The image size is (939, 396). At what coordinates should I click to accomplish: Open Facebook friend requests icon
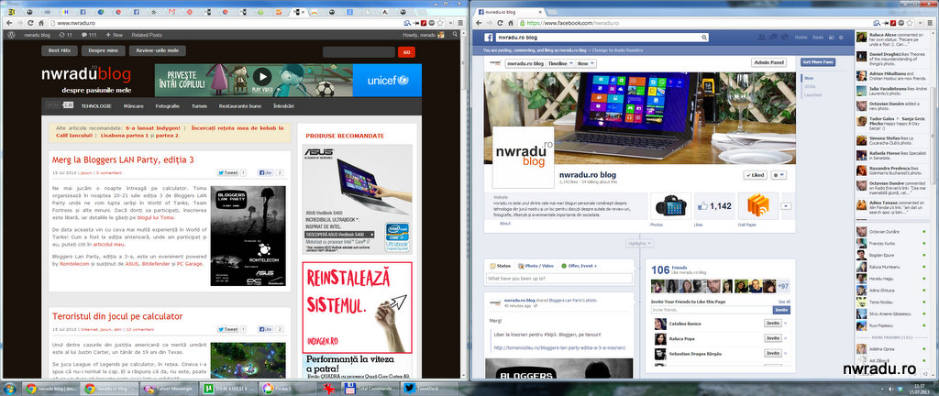(764, 37)
